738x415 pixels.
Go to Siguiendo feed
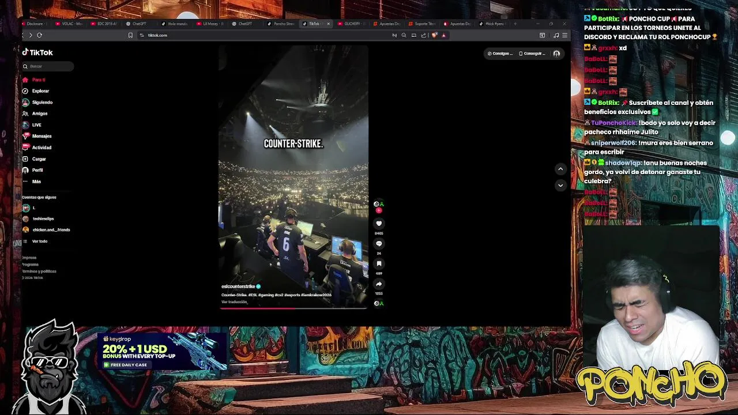point(37,102)
